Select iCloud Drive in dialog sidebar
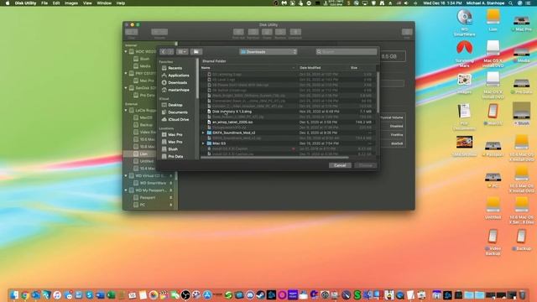Screen dimensions: 537x302 (179, 119)
